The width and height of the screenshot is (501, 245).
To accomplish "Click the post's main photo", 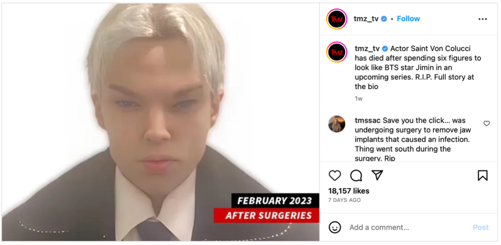I will [x=160, y=122].
